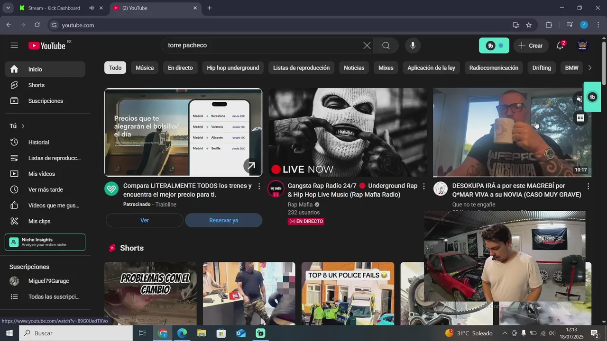Open DESOKUPA video thumbnail
607x341 pixels.
pos(512,133)
